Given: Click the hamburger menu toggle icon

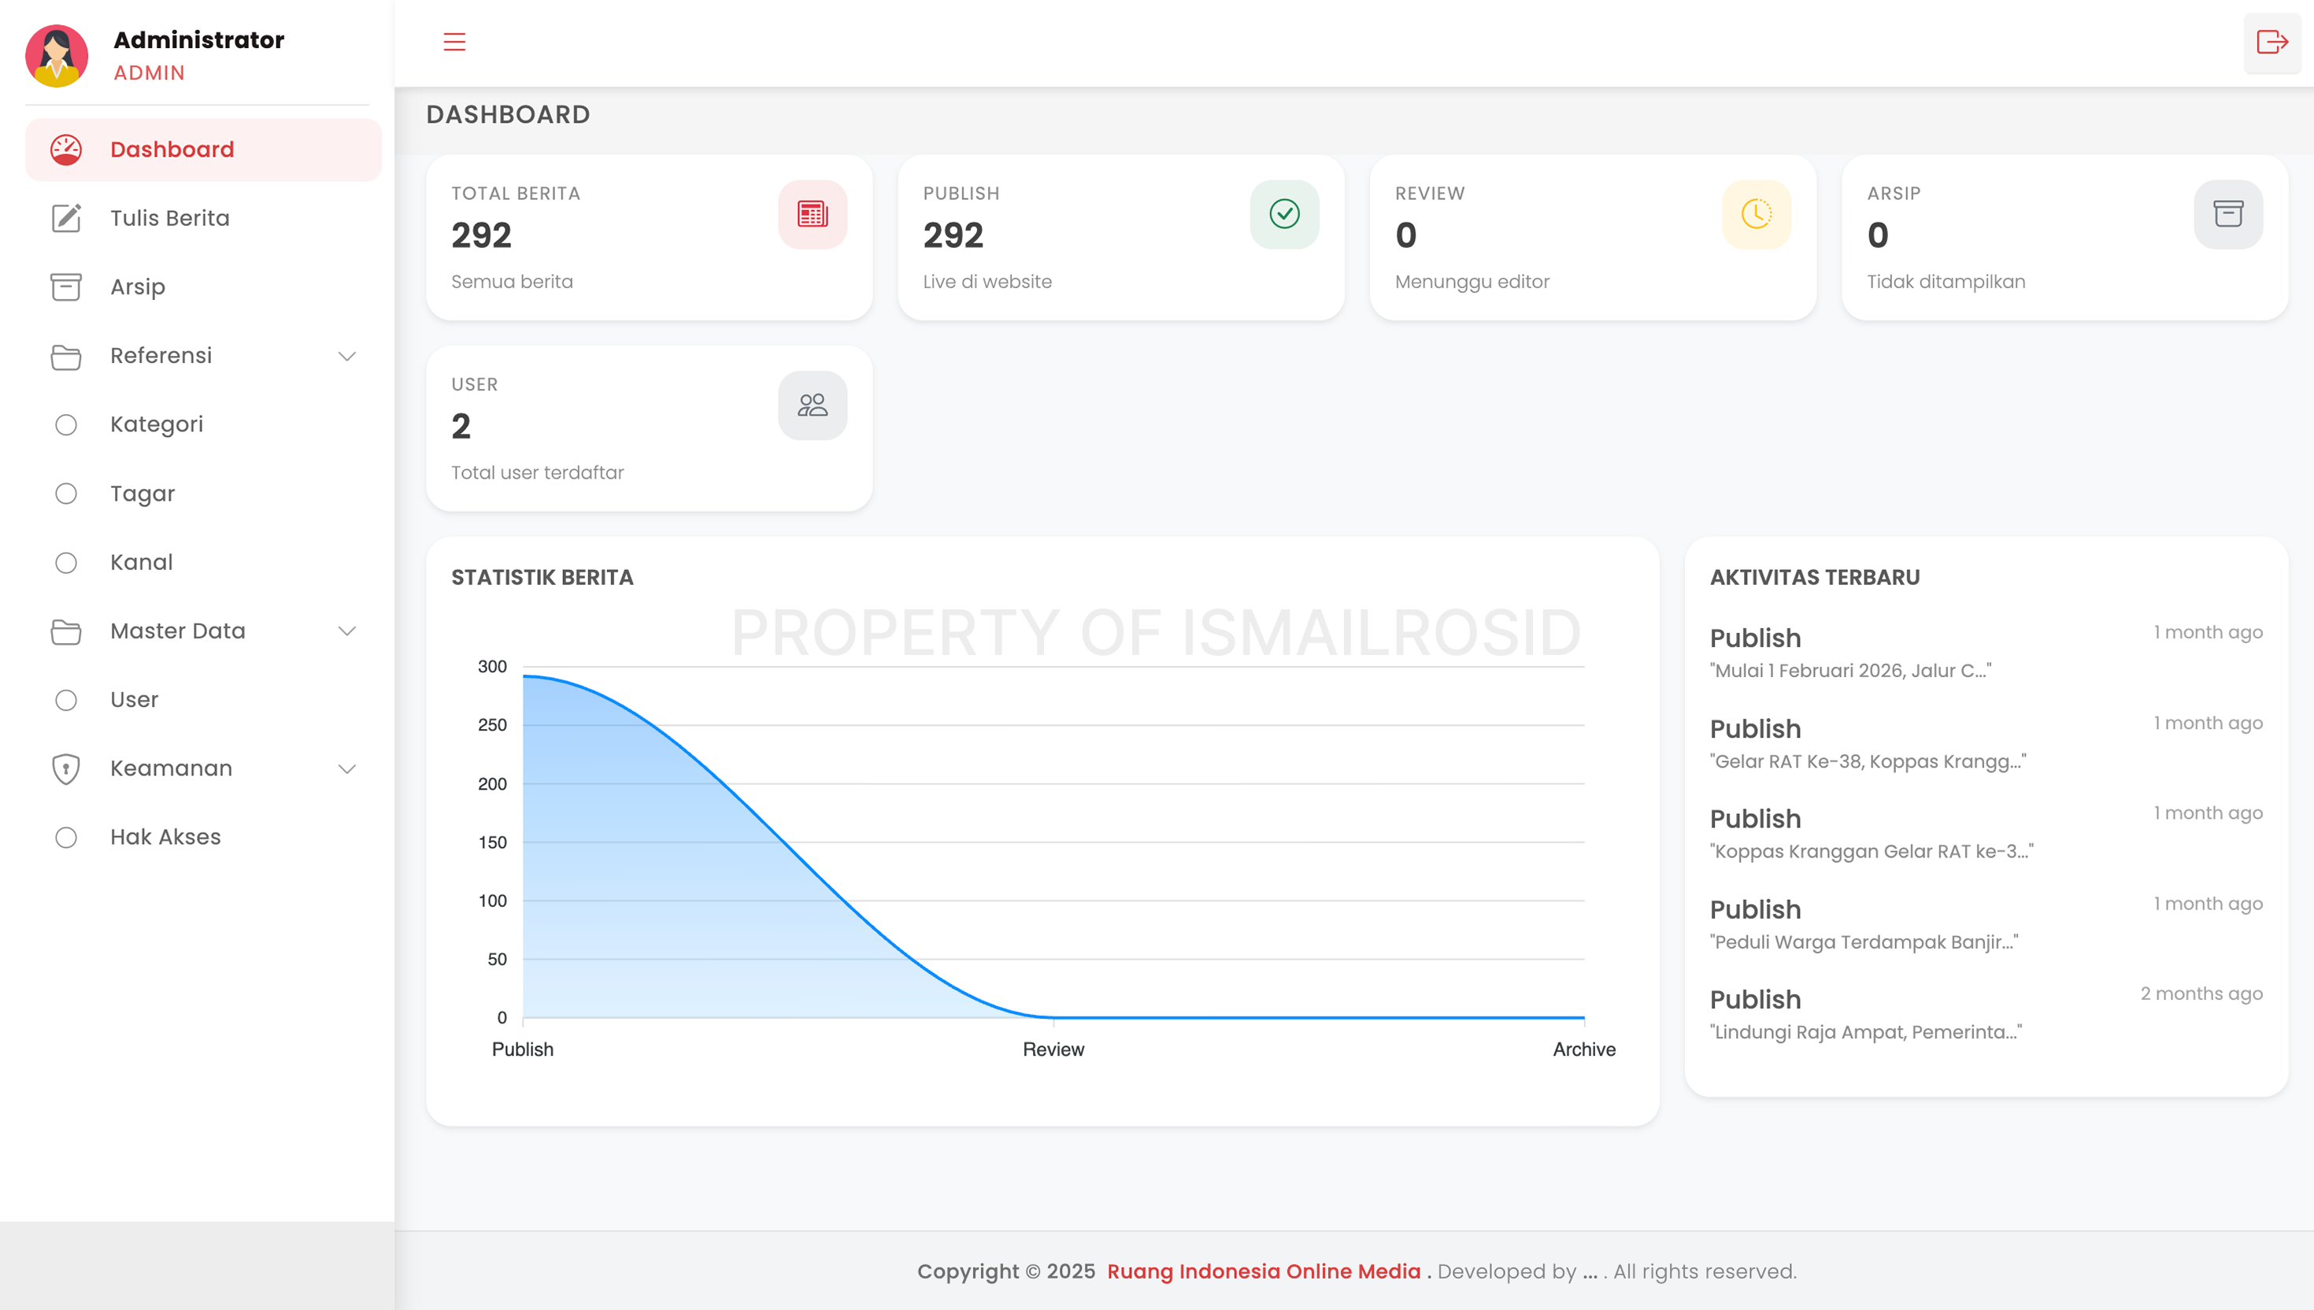Looking at the screenshot, I should coord(454,42).
